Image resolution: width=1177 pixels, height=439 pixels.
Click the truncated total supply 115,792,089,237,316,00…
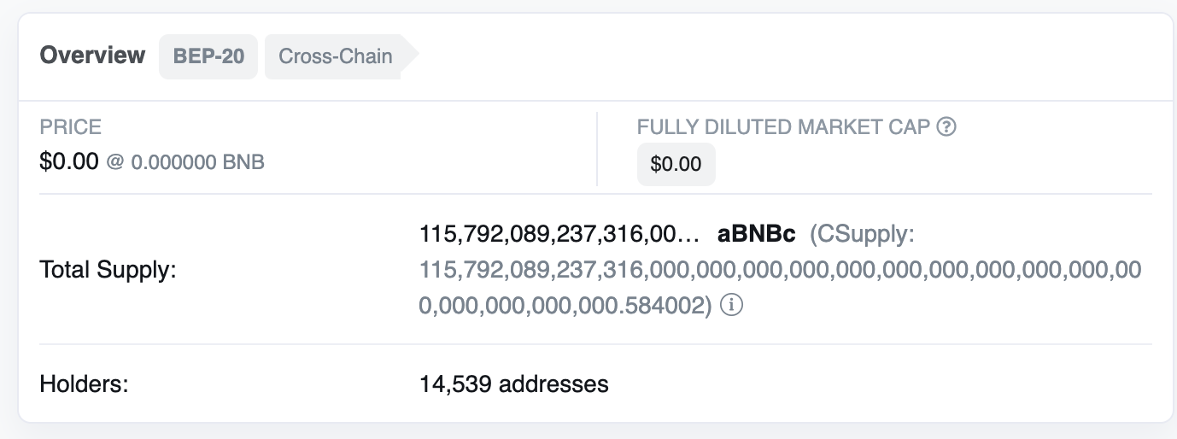click(559, 234)
